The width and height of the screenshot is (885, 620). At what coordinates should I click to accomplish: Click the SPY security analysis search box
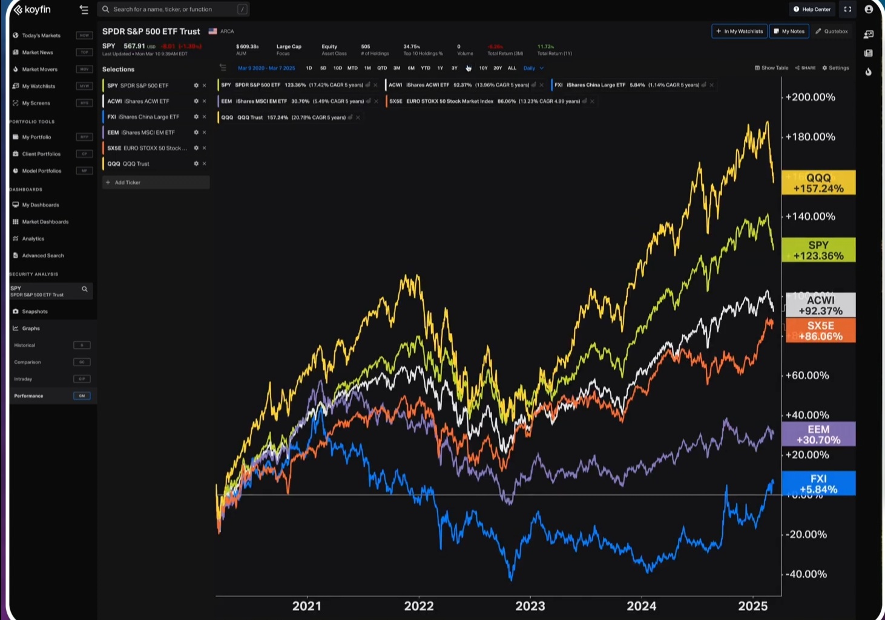51,291
